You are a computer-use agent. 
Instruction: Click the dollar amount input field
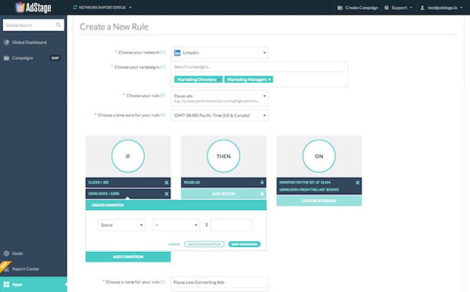(x=231, y=225)
